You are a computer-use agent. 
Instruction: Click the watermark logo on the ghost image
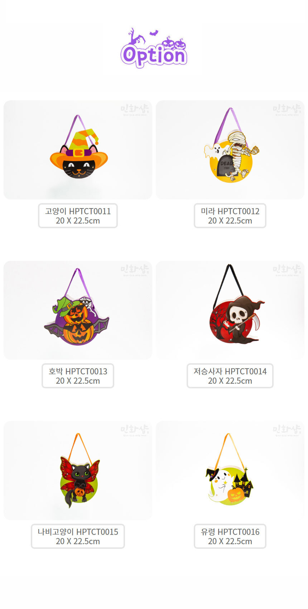point(287,431)
